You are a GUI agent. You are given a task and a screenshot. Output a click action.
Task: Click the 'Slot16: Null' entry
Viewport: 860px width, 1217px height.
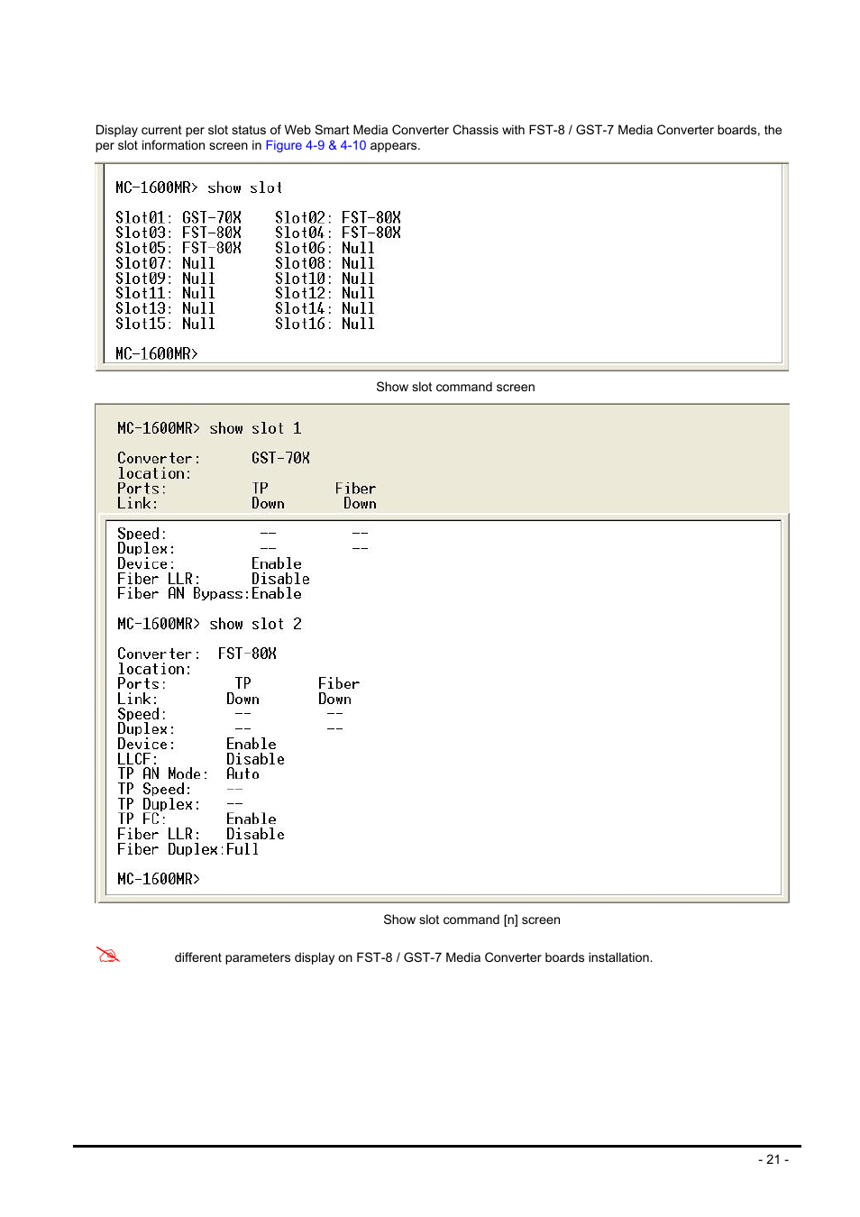pyautogui.click(x=325, y=324)
